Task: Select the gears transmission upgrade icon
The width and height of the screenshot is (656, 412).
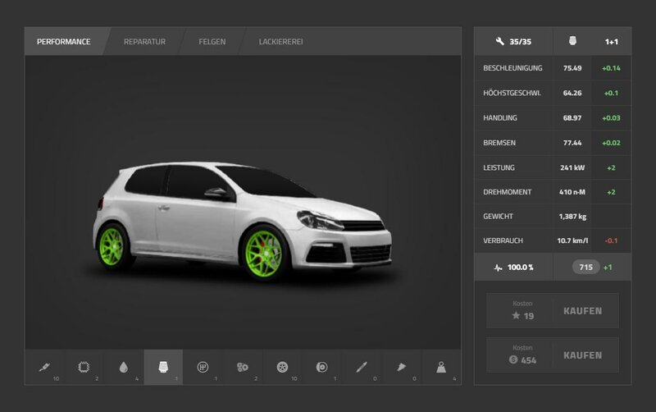Action: [x=243, y=368]
